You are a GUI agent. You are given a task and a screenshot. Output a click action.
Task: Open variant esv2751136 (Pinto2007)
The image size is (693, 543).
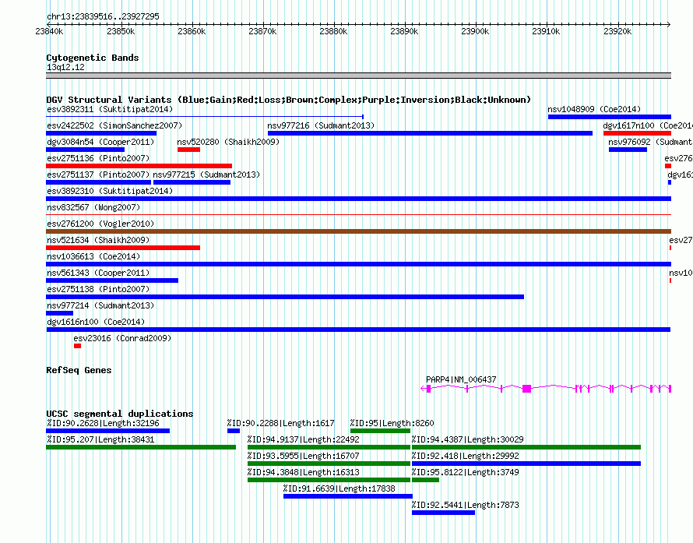[98, 158]
